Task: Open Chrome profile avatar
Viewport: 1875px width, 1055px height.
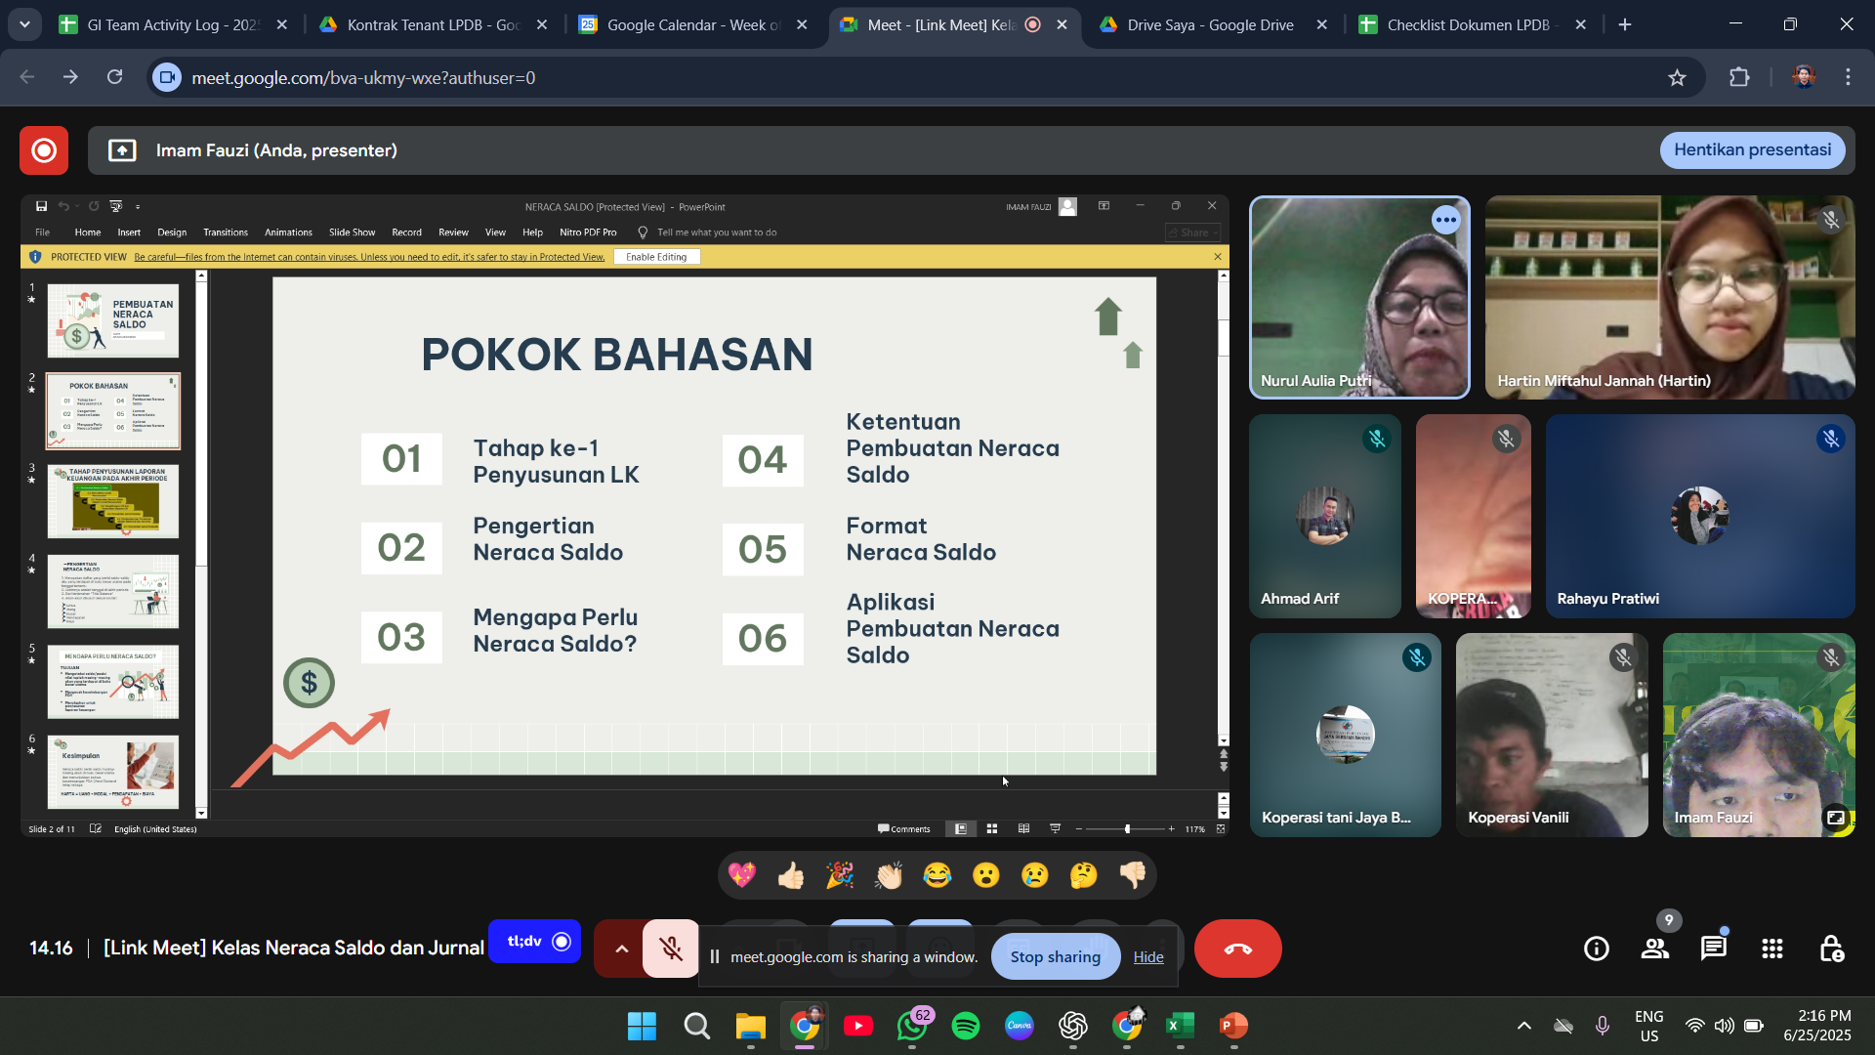Action: (1804, 78)
